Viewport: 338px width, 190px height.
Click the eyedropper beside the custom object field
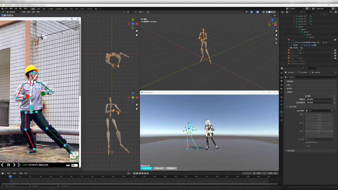tap(332, 111)
